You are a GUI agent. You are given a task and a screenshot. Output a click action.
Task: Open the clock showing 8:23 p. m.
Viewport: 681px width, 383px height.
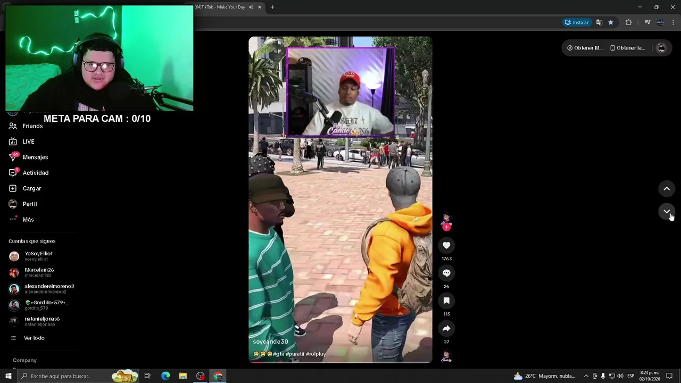pos(650,376)
